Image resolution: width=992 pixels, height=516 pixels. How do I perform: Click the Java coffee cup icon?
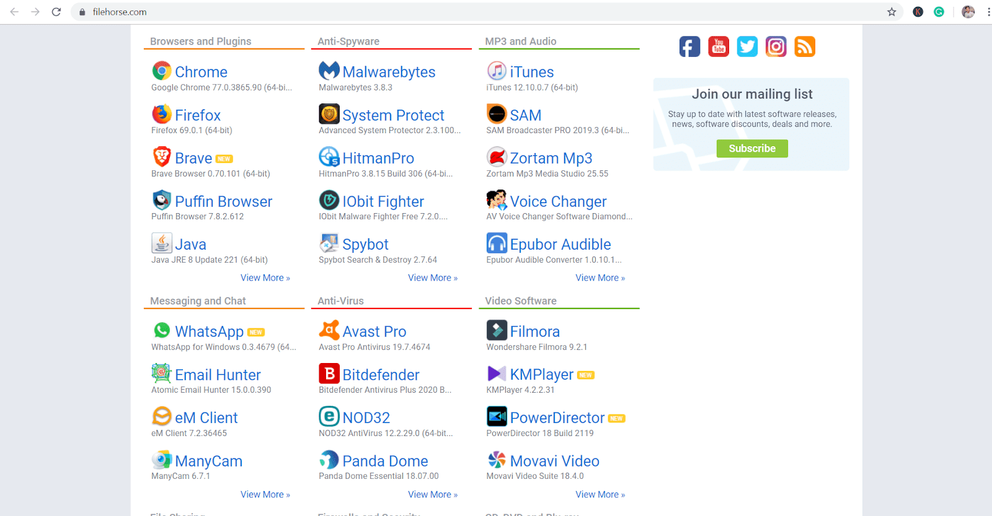point(162,243)
